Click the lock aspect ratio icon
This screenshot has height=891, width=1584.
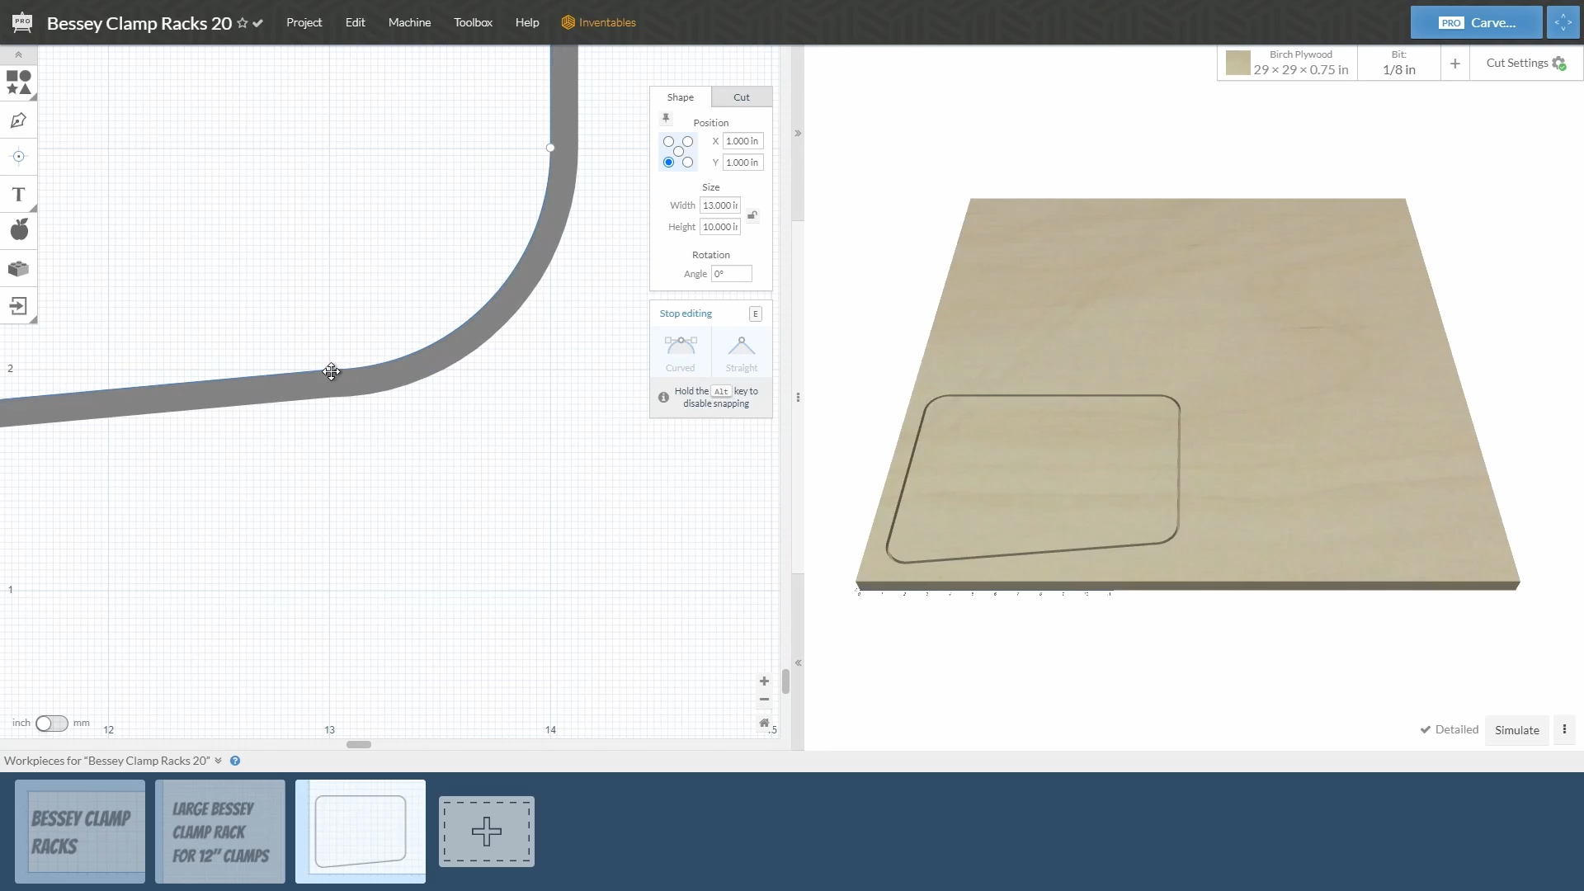click(752, 215)
